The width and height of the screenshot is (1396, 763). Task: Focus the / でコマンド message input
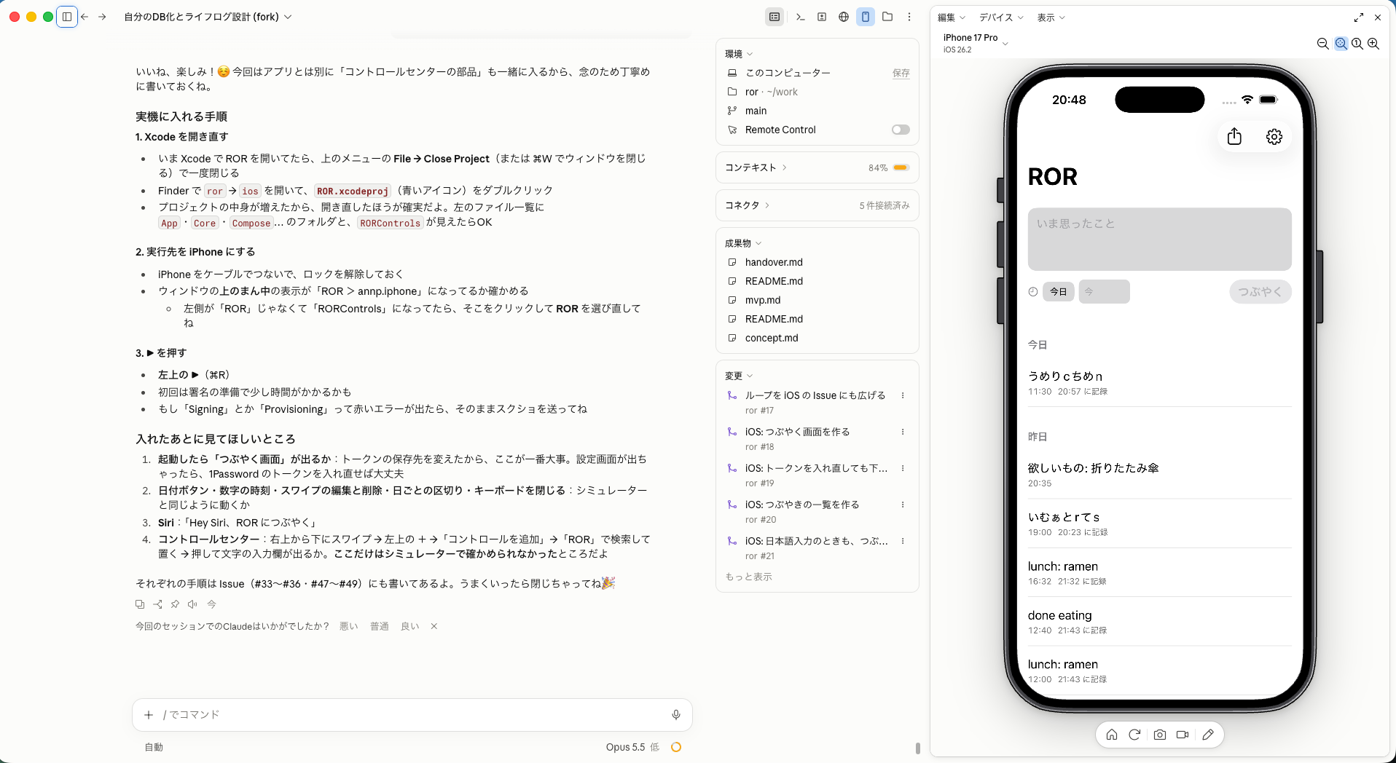coord(412,715)
